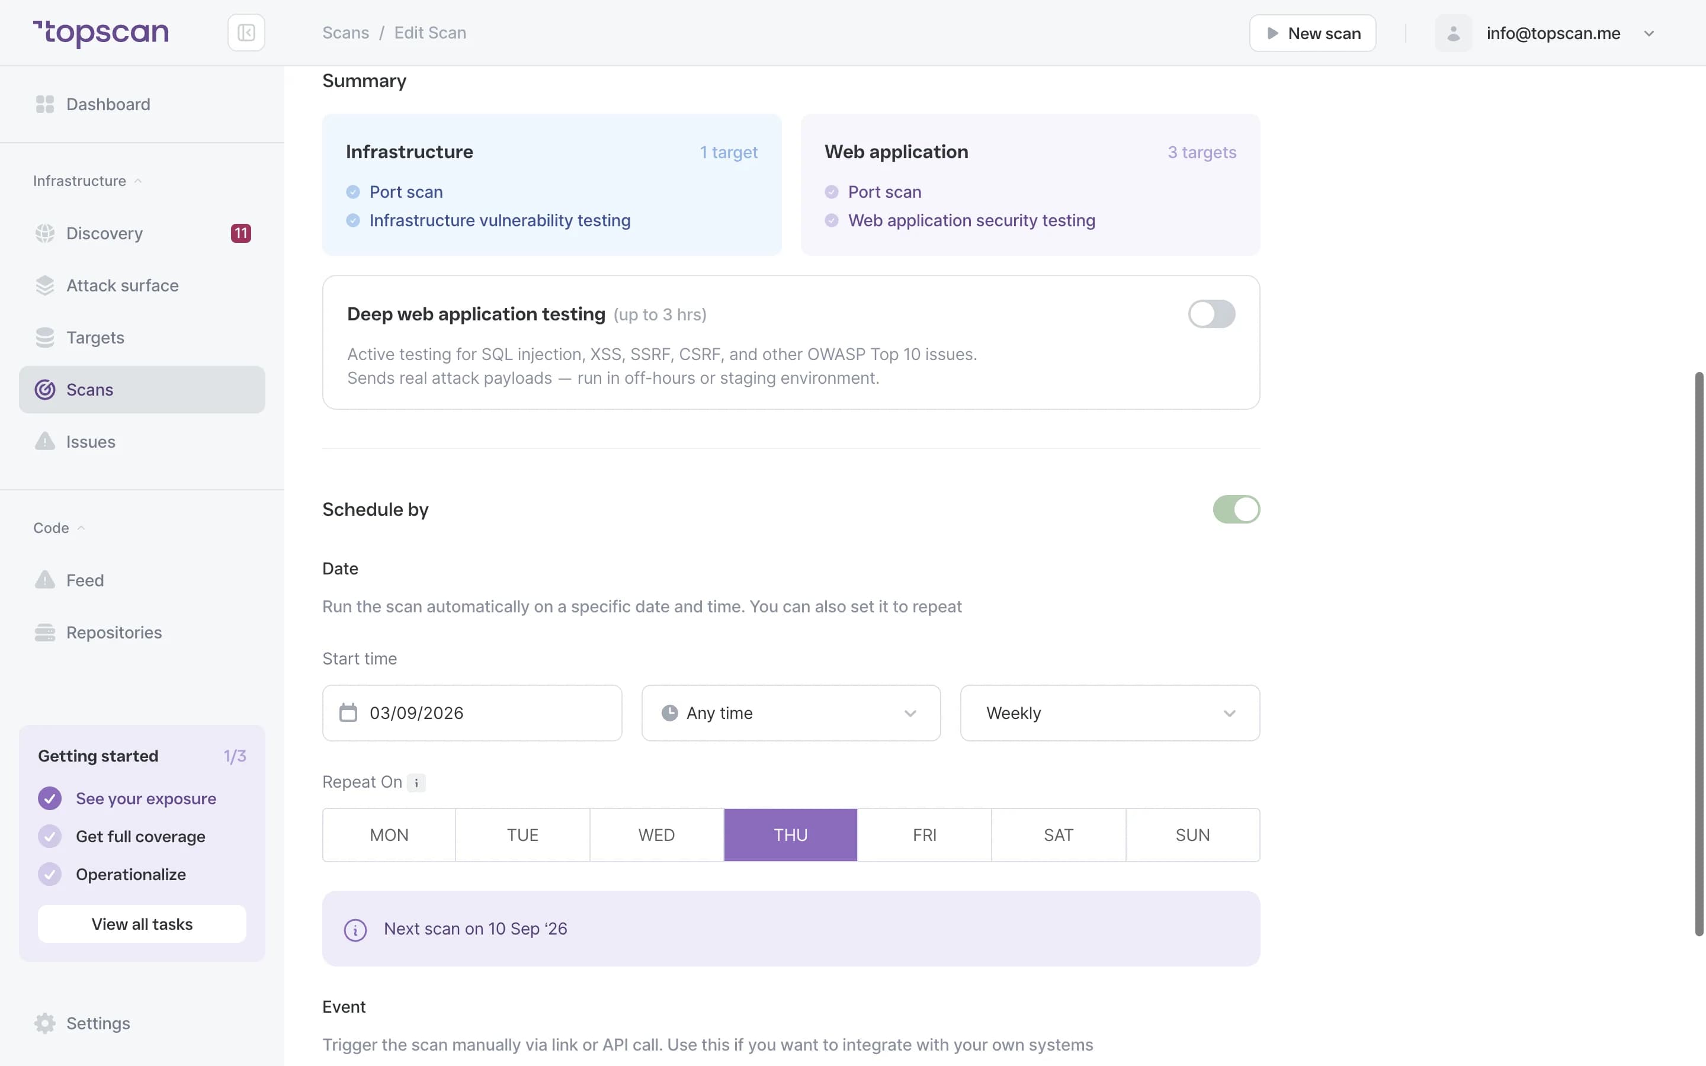
Task: Click See your exposure link
Action: pyautogui.click(x=146, y=798)
